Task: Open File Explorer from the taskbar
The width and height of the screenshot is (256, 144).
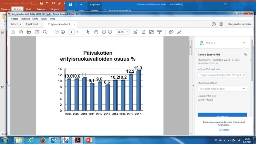Action: tap(19, 140)
